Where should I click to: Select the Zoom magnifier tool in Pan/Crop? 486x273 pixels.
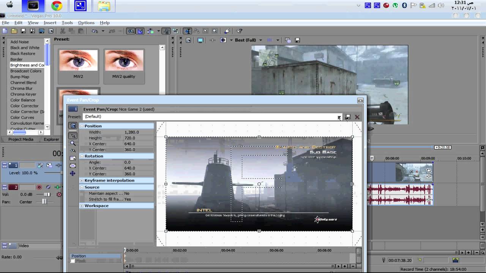click(x=73, y=143)
